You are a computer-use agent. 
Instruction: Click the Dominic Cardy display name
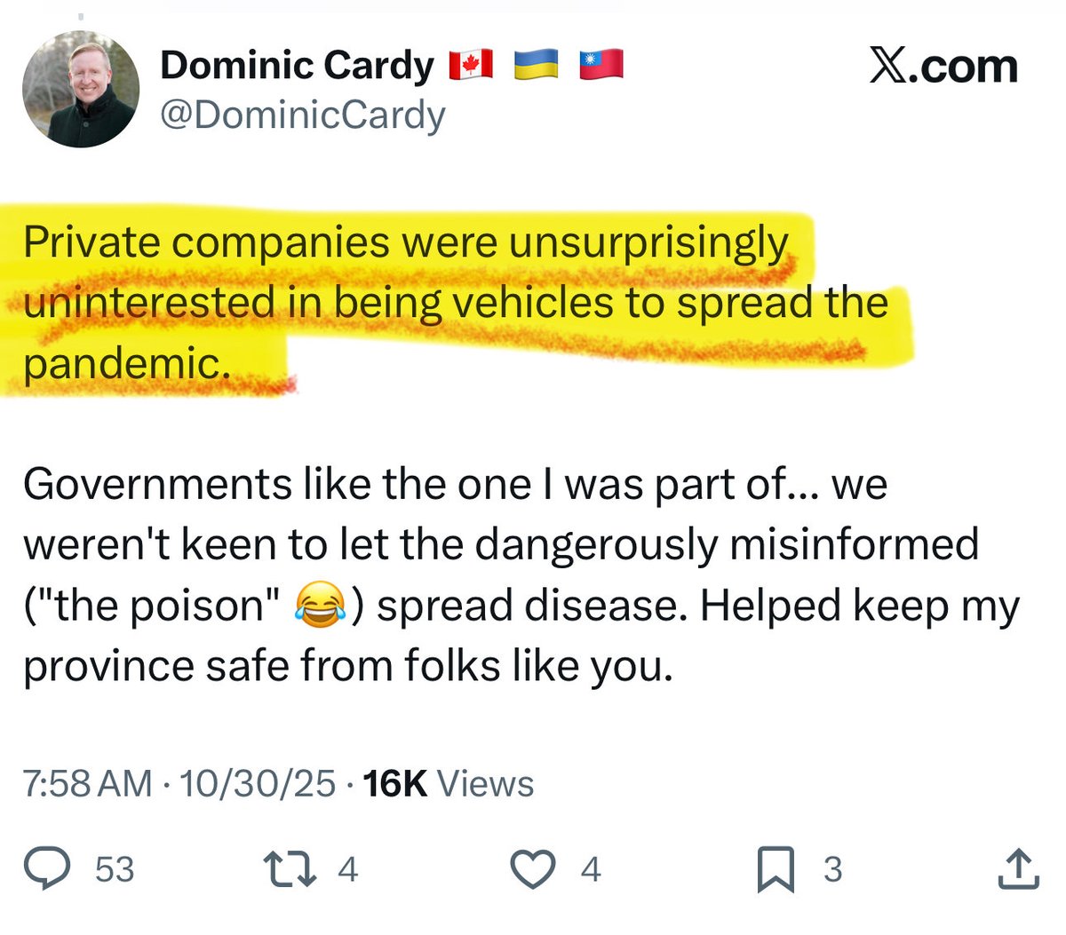(297, 66)
